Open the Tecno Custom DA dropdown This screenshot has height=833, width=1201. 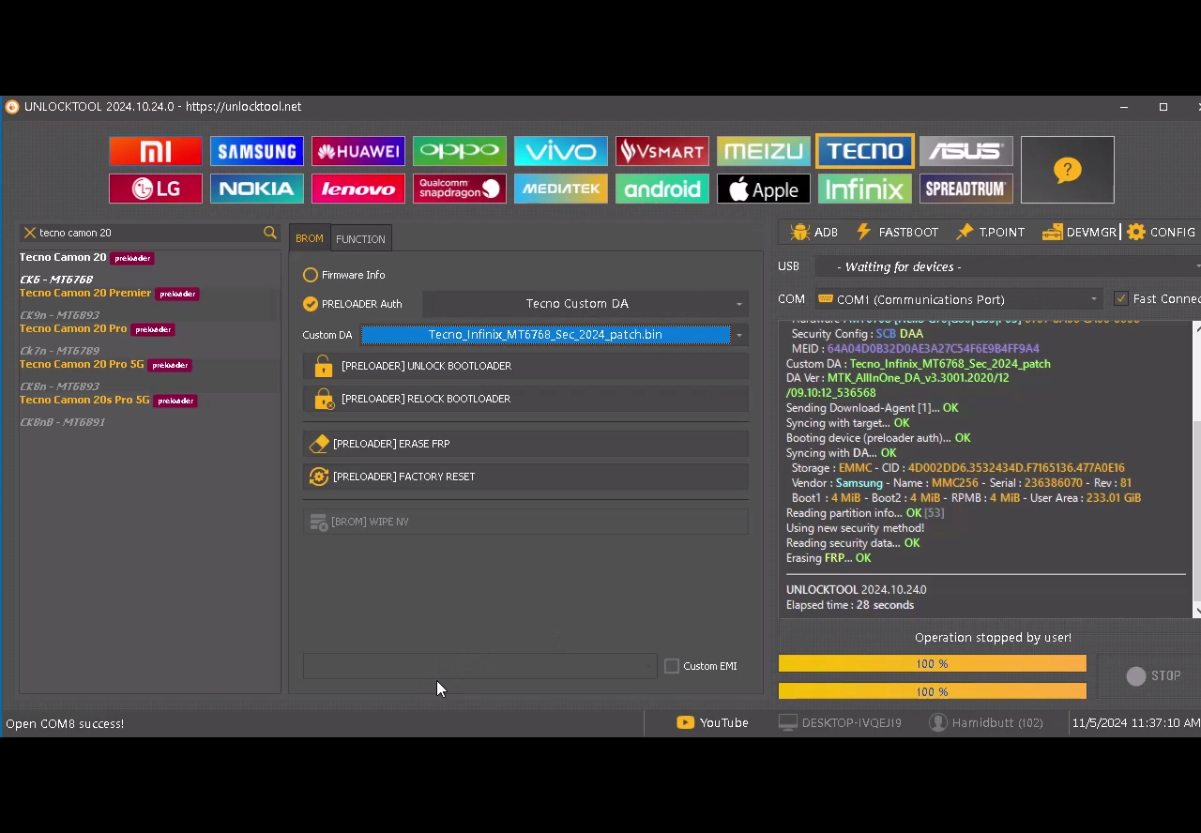coord(585,304)
